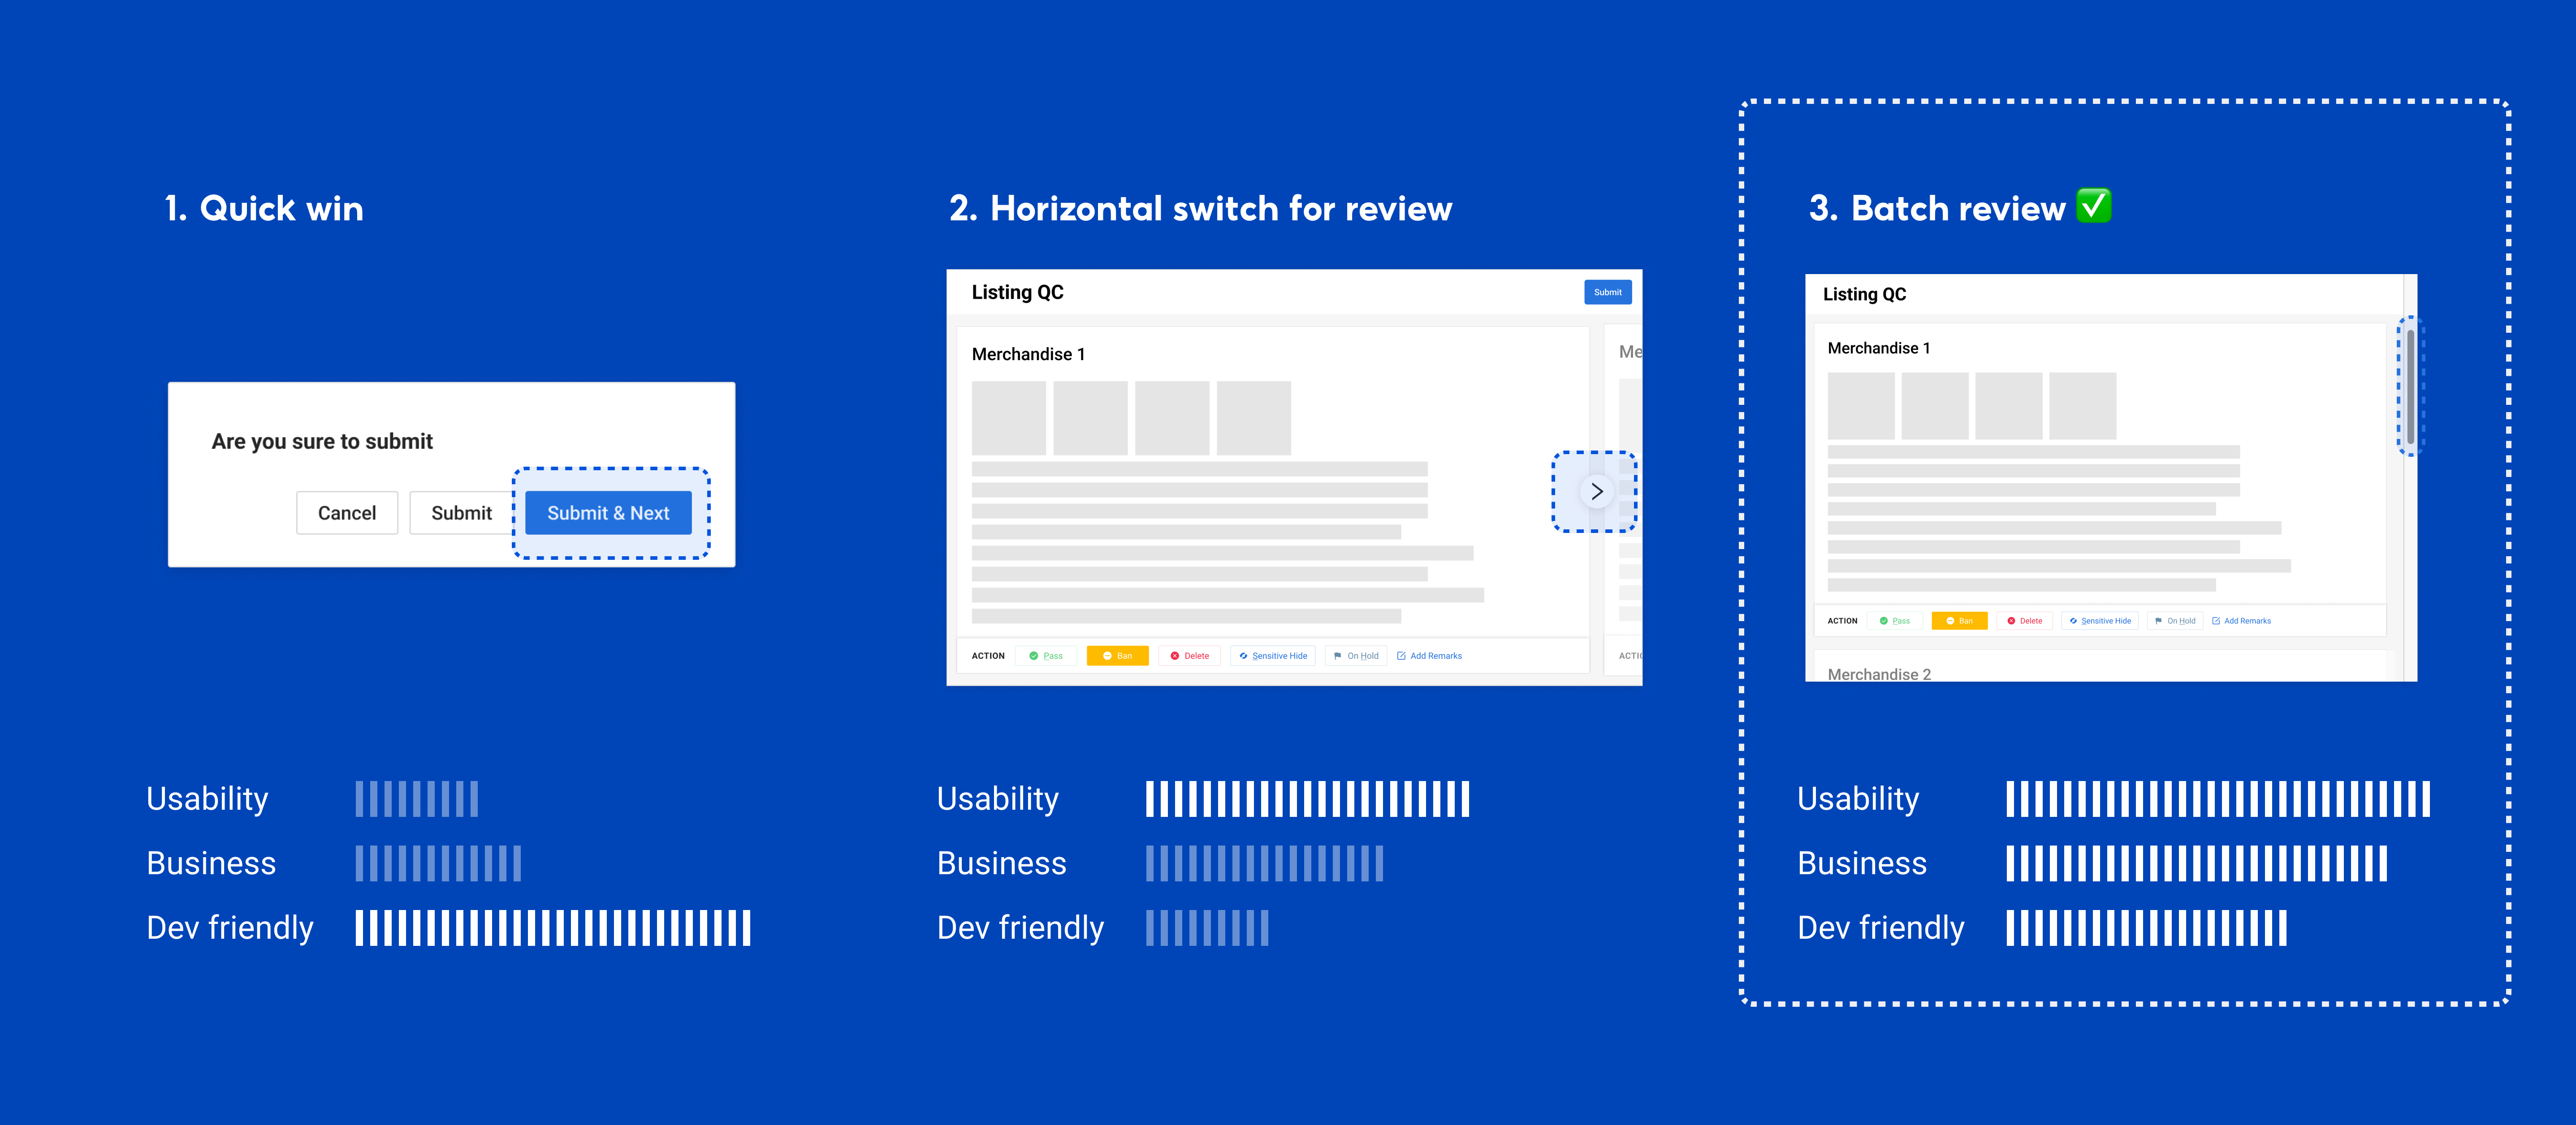Click the white Submit button in the dialog
Image resolution: width=2576 pixels, height=1125 pixels.
click(x=461, y=512)
